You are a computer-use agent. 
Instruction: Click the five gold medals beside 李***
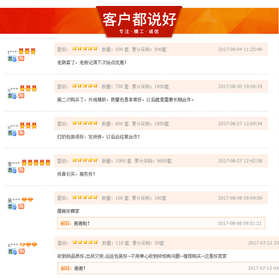[36, 163]
